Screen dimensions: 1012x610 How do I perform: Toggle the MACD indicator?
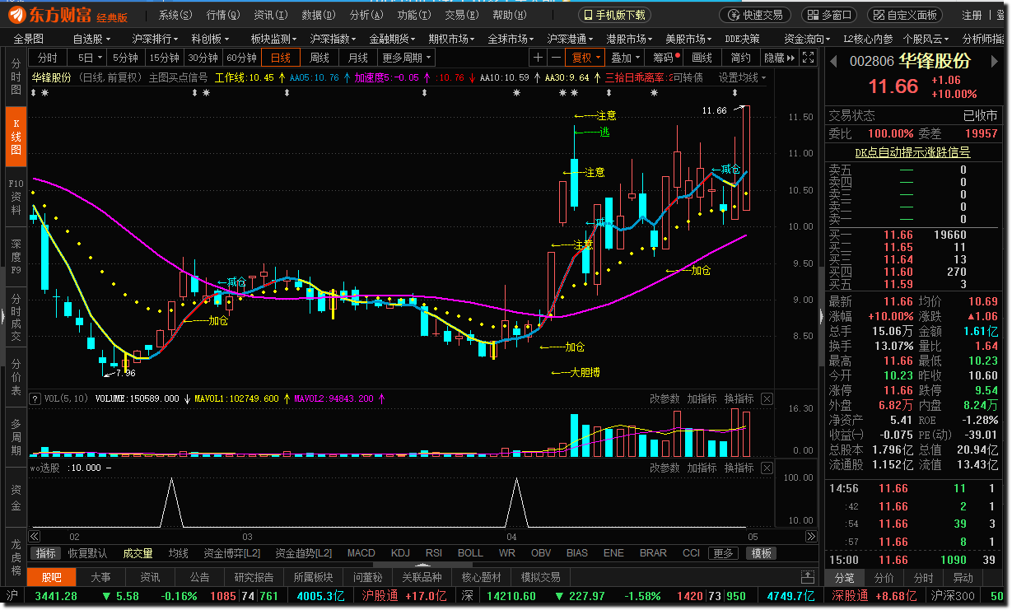click(361, 553)
